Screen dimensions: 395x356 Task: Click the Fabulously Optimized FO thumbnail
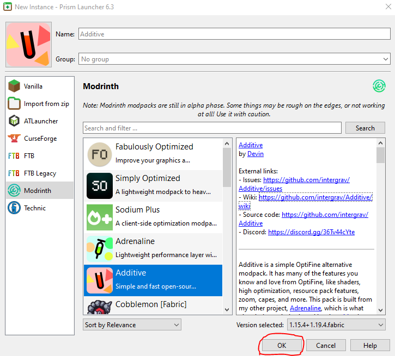coord(100,154)
